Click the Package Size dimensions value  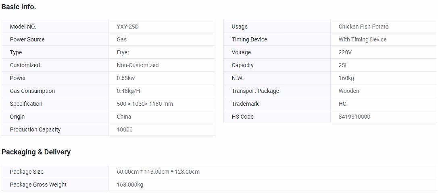[158, 172]
